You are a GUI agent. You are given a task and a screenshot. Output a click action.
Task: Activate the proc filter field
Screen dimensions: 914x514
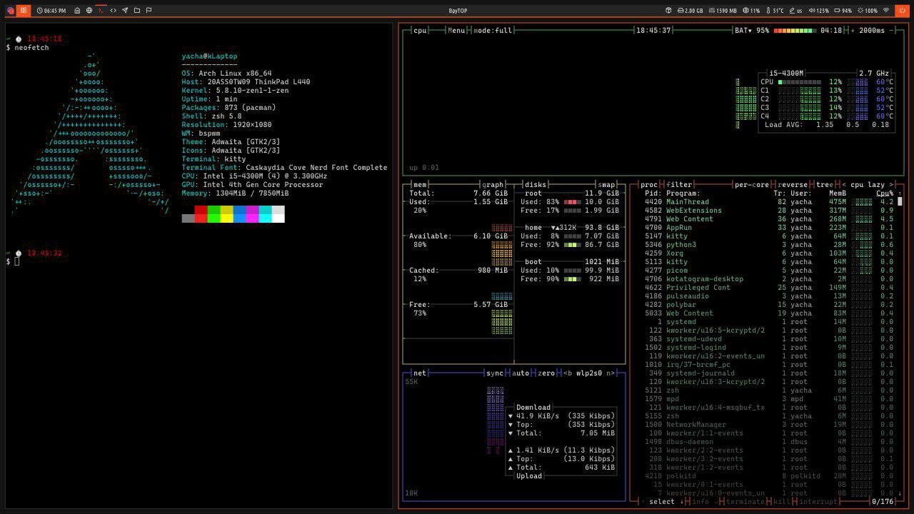[679, 185]
